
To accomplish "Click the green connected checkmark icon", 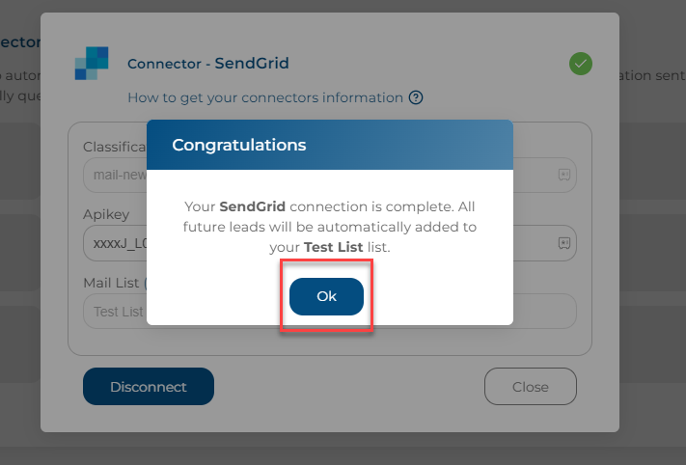I will [581, 64].
